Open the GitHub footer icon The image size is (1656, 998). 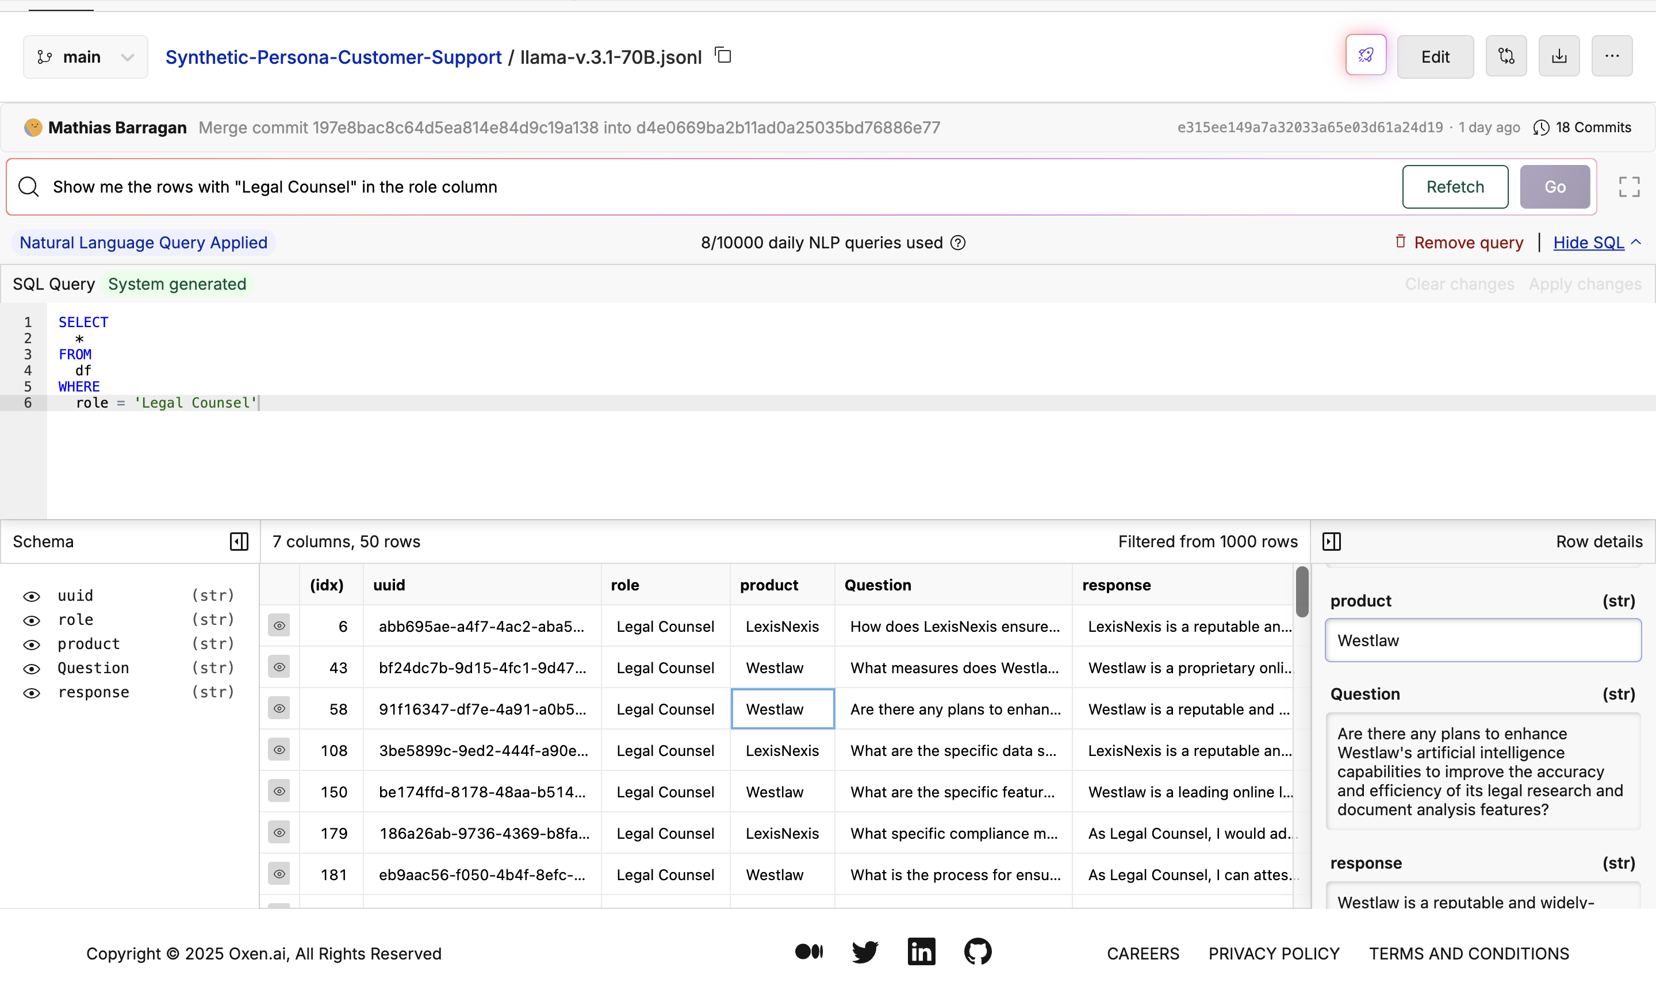pyautogui.click(x=977, y=953)
